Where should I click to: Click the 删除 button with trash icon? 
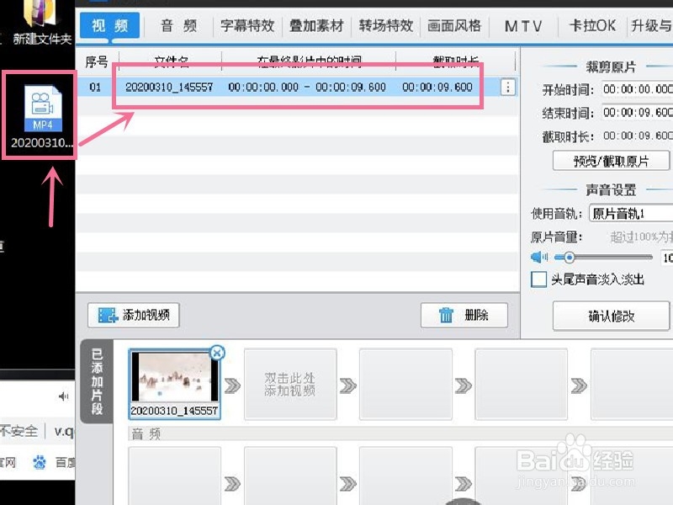464,315
